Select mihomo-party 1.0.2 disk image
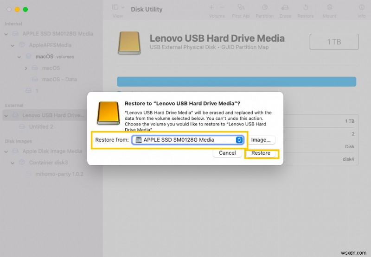This screenshot has width=371, height=257. click(59, 174)
